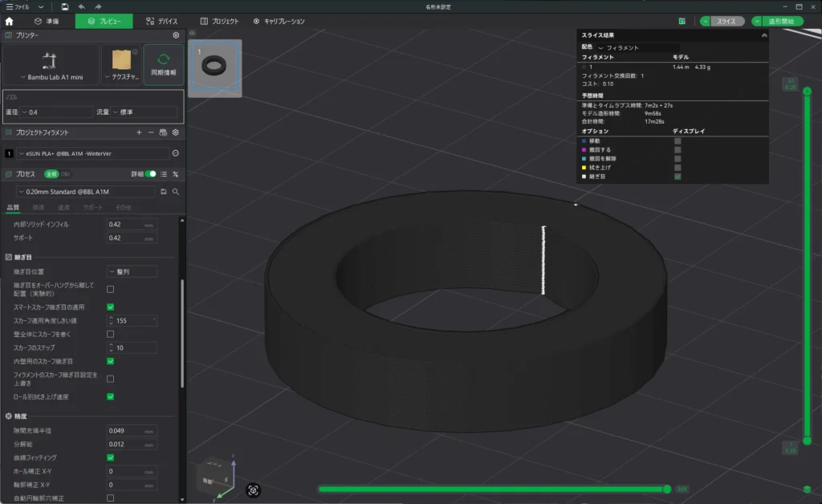Switch to the デバイス tab
This screenshot has width=822, height=504.
pos(162,21)
